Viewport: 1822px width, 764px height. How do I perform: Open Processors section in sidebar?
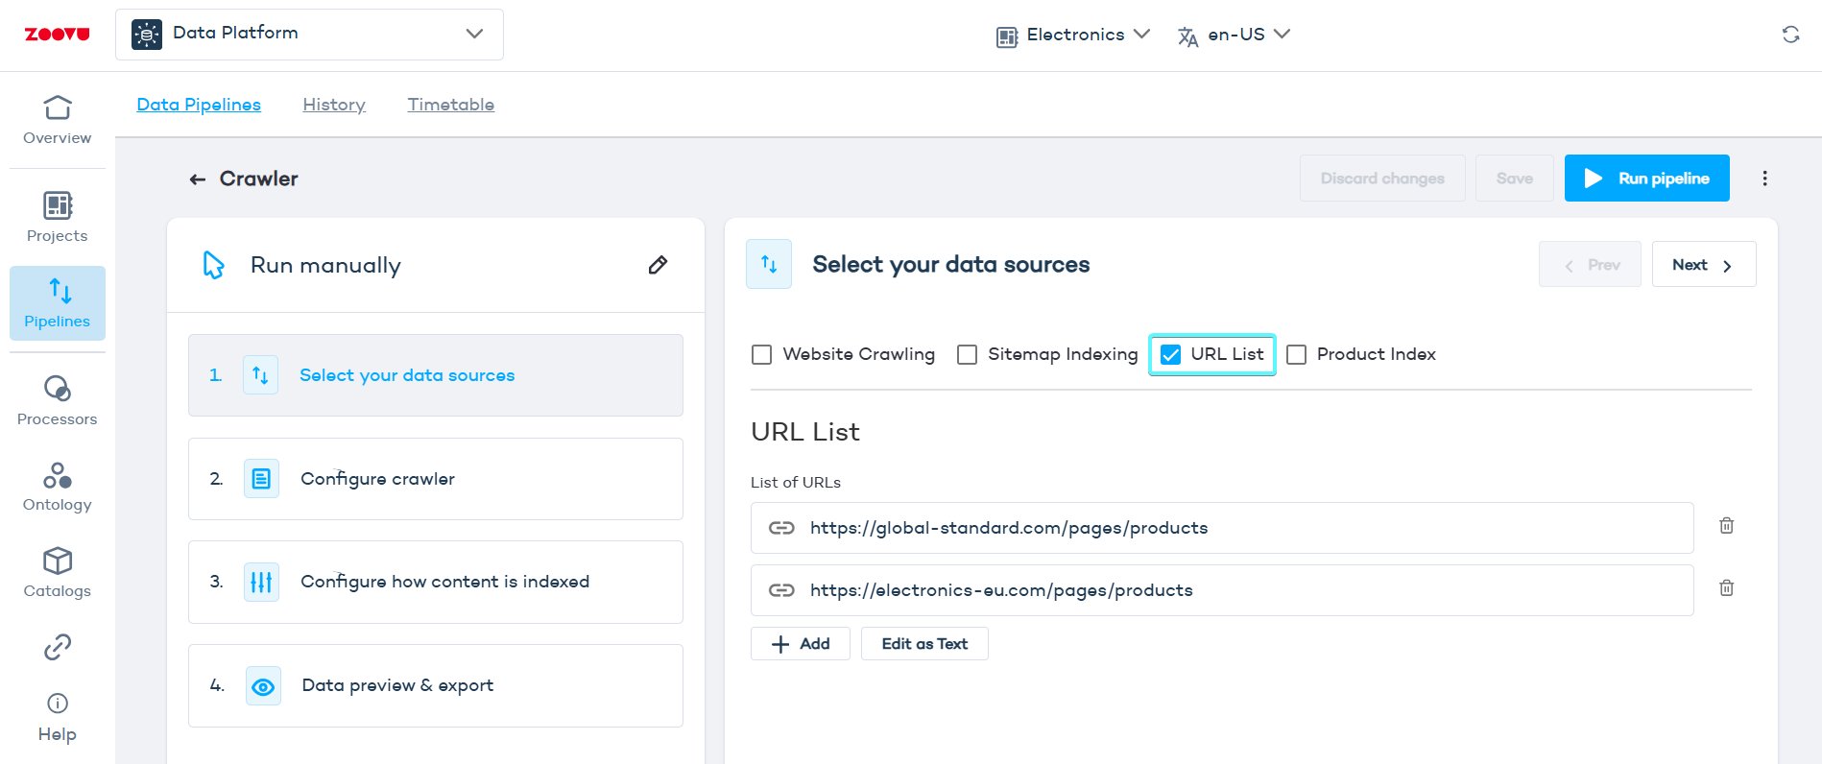[x=58, y=400]
